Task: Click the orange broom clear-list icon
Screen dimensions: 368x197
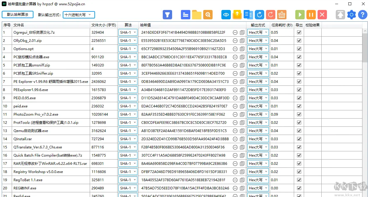Action: 282,15
